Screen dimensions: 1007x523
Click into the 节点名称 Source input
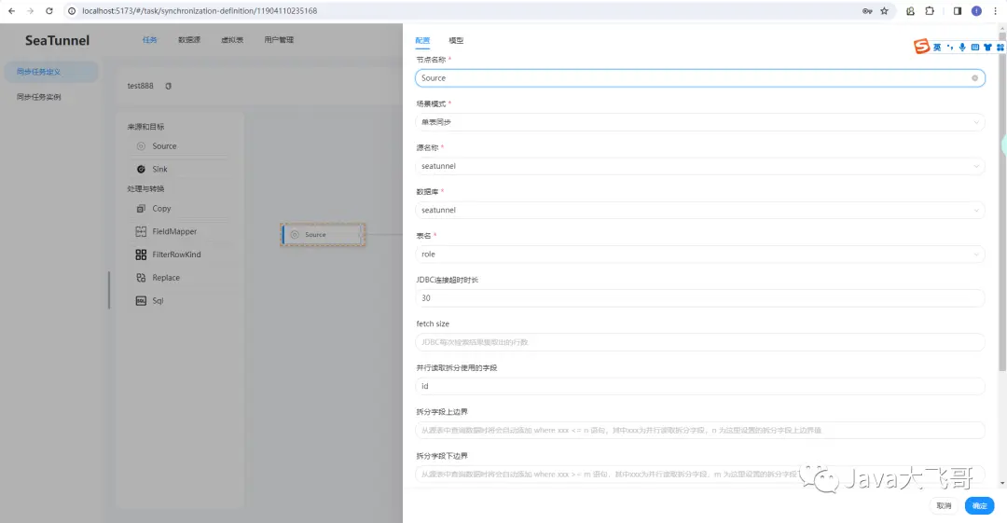[x=700, y=78]
